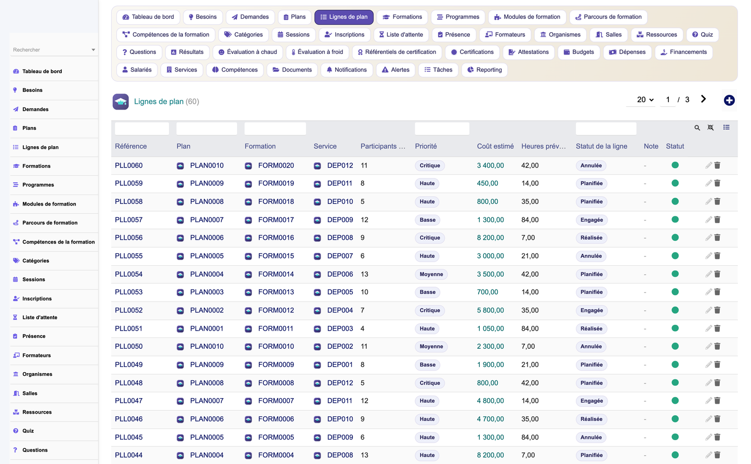Click trash icon for row PLL0045
The width and height of the screenshot is (751, 464).
click(717, 437)
